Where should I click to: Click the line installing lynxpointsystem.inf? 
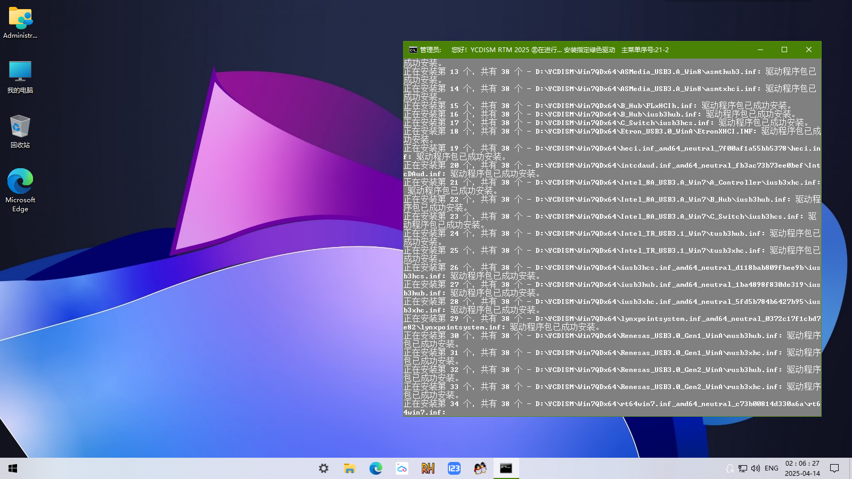612,323
